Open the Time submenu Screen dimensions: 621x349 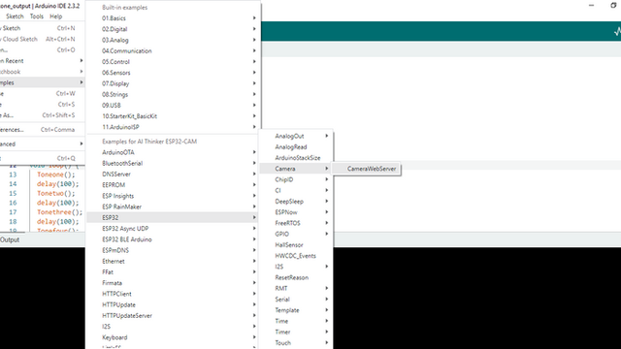pyautogui.click(x=296, y=321)
